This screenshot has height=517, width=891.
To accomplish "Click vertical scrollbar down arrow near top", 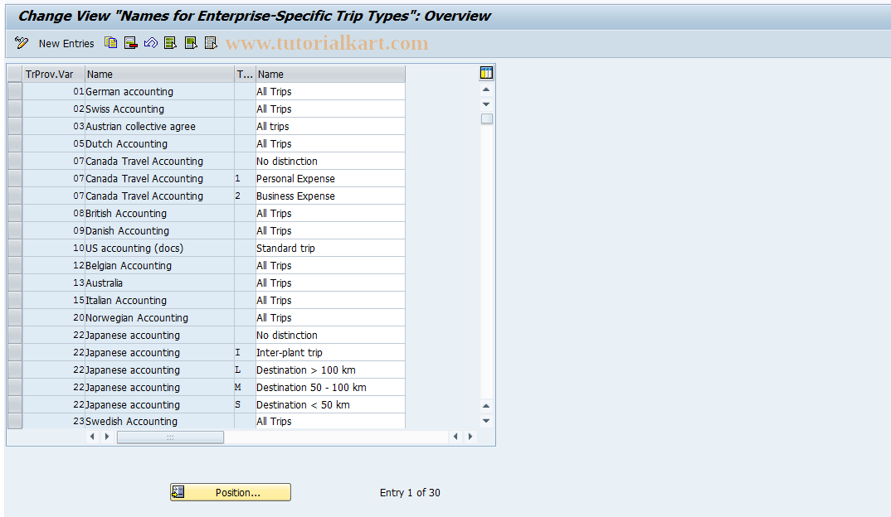I will click(486, 104).
